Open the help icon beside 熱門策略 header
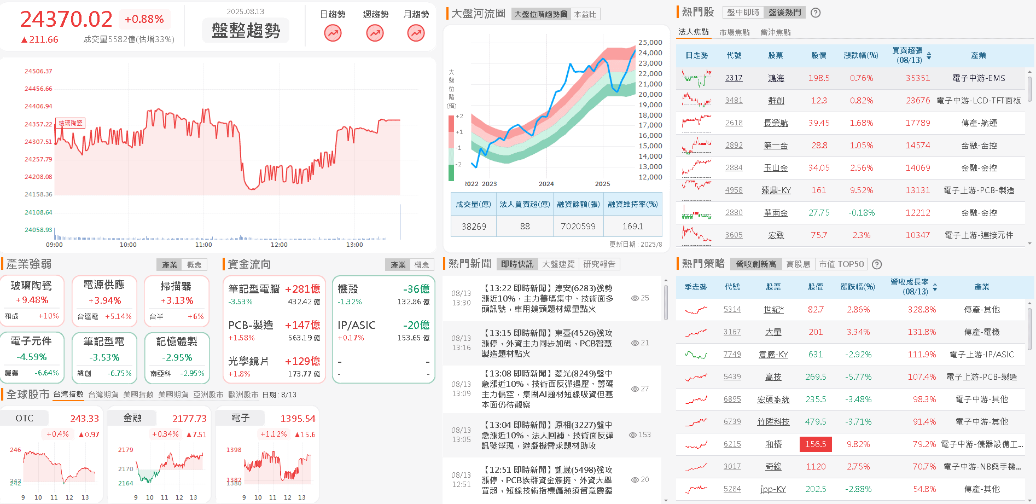1036x504 pixels. (877, 264)
